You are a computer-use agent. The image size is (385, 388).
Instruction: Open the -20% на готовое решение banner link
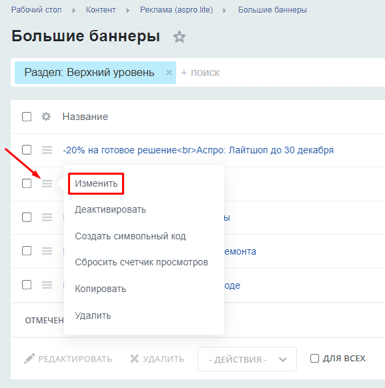pyautogui.click(x=198, y=150)
